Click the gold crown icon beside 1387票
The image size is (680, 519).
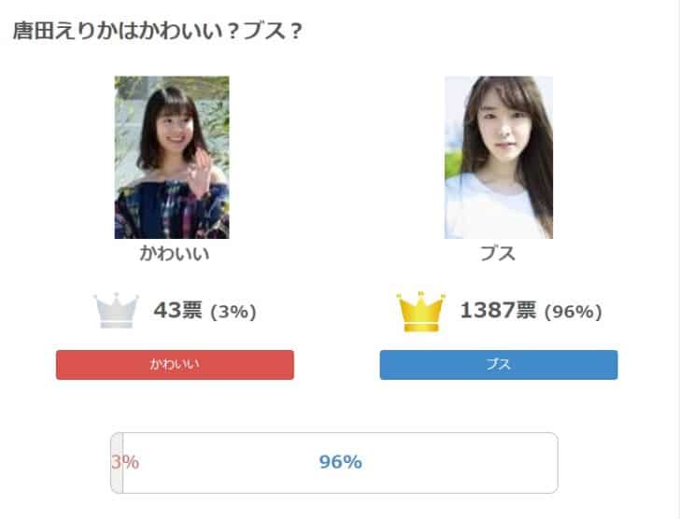pyautogui.click(x=420, y=311)
